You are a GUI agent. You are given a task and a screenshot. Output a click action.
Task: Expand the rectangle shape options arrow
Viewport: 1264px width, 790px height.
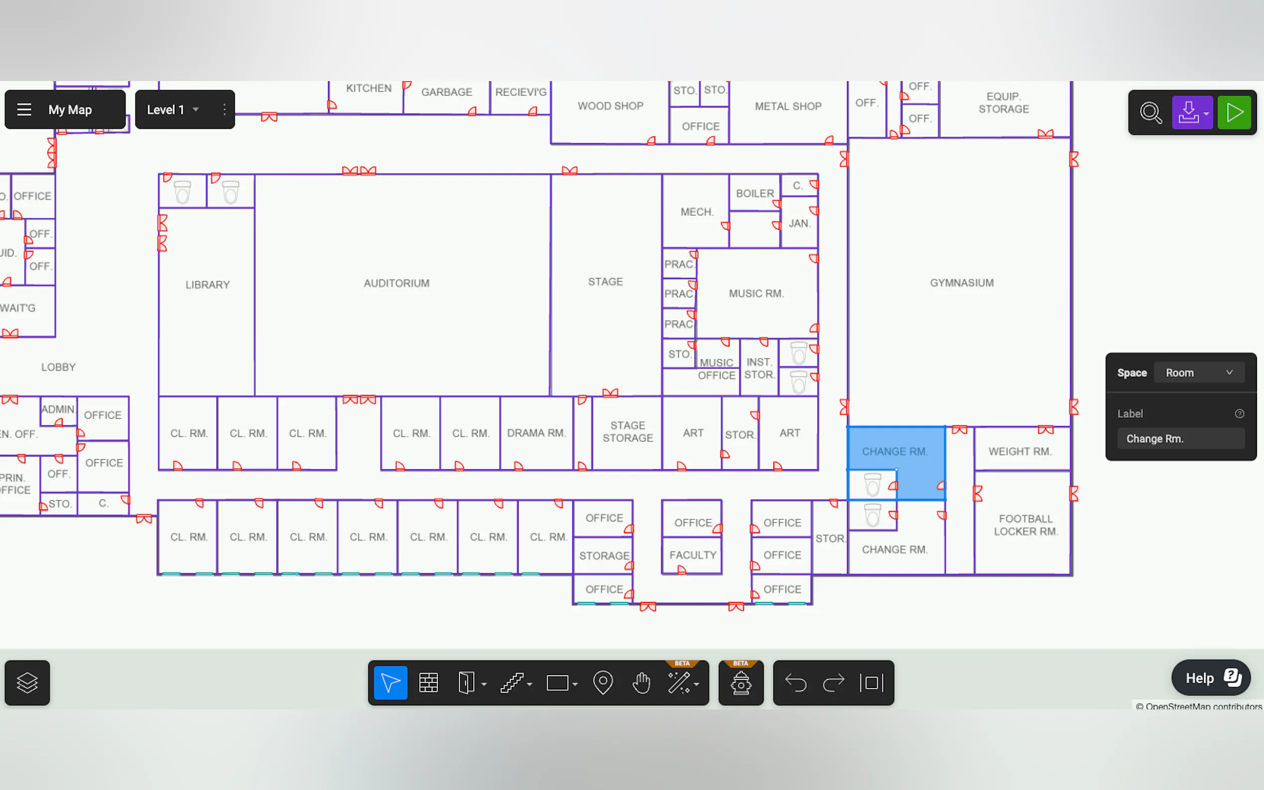575,684
